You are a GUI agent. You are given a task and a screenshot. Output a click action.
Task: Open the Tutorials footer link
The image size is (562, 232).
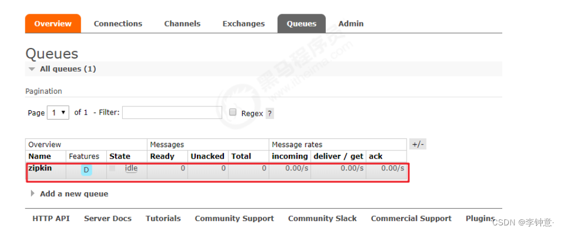(163, 218)
